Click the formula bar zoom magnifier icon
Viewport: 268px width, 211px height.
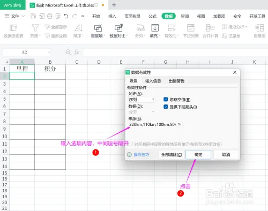pos(68,52)
